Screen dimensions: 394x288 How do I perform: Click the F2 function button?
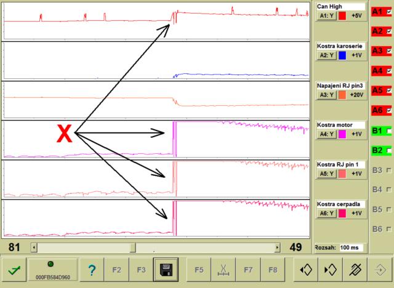click(x=116, y=270)
